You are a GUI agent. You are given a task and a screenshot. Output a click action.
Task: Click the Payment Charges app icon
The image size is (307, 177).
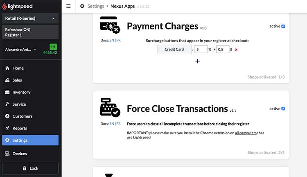109,25
